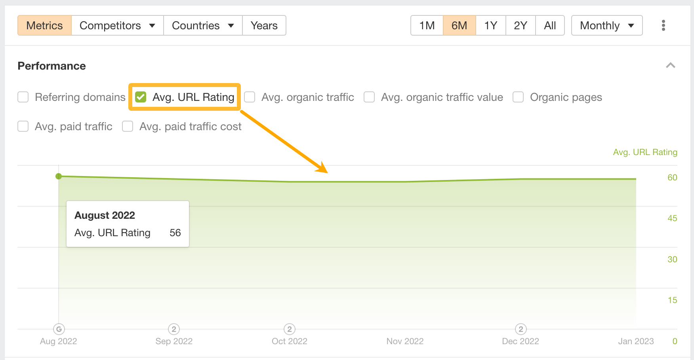Check Avg. organic traffic
This screenshot has width=694, height=360.
[x=250, y=97]
